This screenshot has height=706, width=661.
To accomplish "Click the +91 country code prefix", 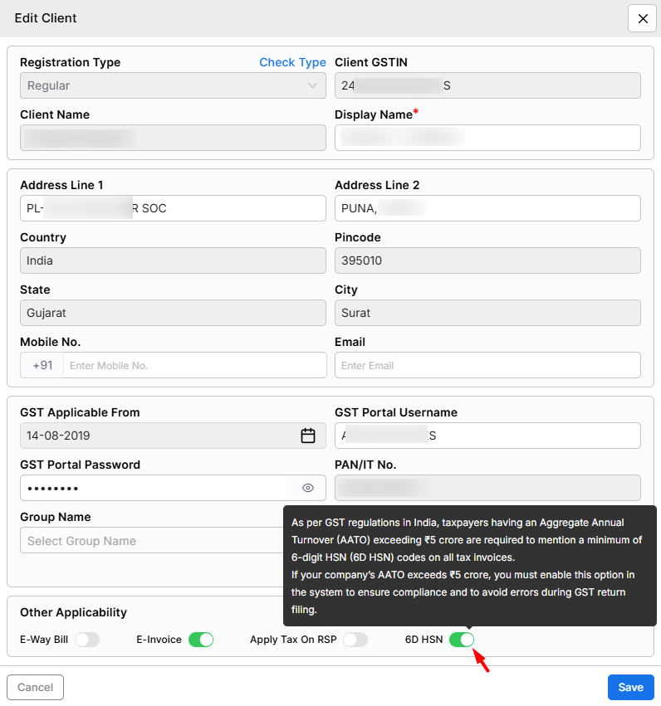I will click(42, 365).
